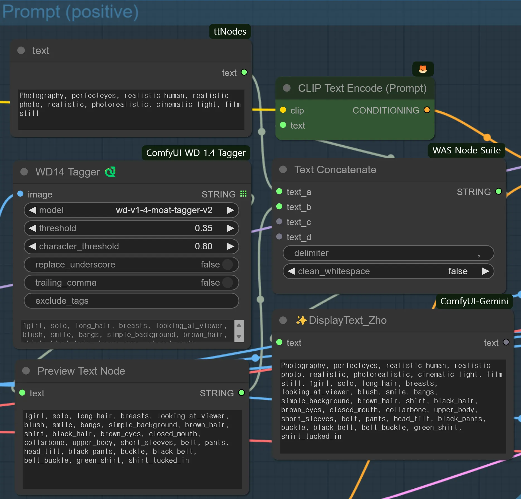Collapse the Text Concatenate node dot
Image resolution: width=521 pixels, height=499 pixels.
(283, 170)
